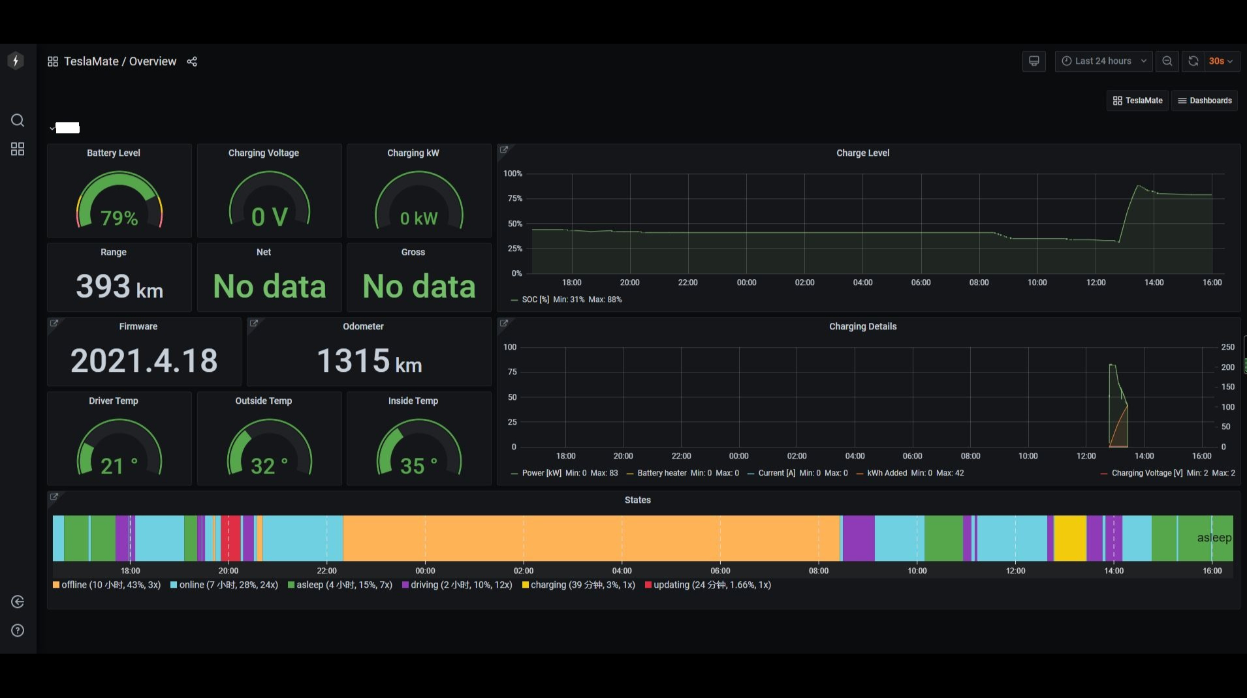
Task: Open the Dashboards link menu
Action: [x=1205, y=100]
